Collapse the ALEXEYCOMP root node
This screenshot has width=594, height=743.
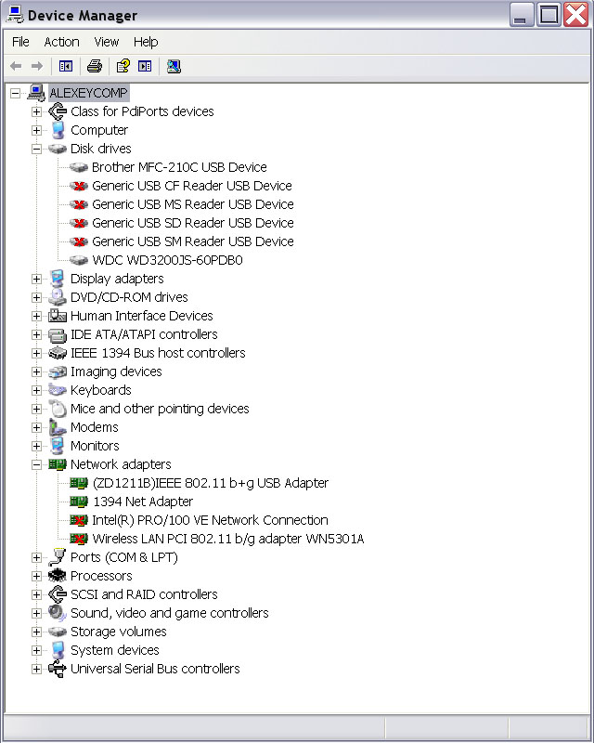point(15,93)
